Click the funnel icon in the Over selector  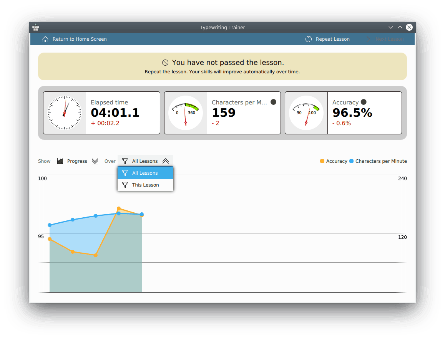125,161
